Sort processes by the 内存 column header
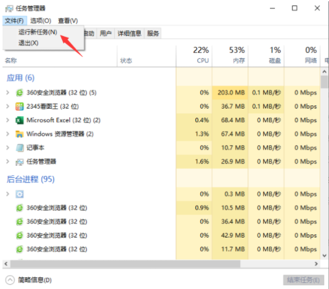The height and width of the screenshot is (289, 329). (230, 56)
